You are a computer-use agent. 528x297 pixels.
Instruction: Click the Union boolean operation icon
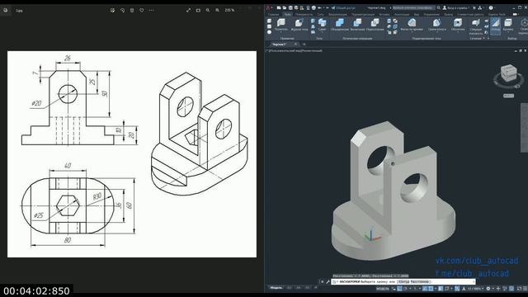[340, 22]
